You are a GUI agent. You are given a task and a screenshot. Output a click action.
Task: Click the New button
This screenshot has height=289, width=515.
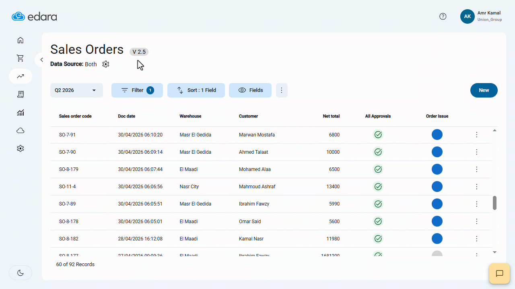coord(484,90)
